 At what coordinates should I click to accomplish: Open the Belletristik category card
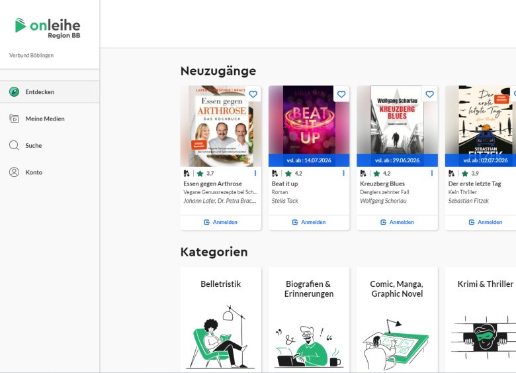(x=220, y=319)
